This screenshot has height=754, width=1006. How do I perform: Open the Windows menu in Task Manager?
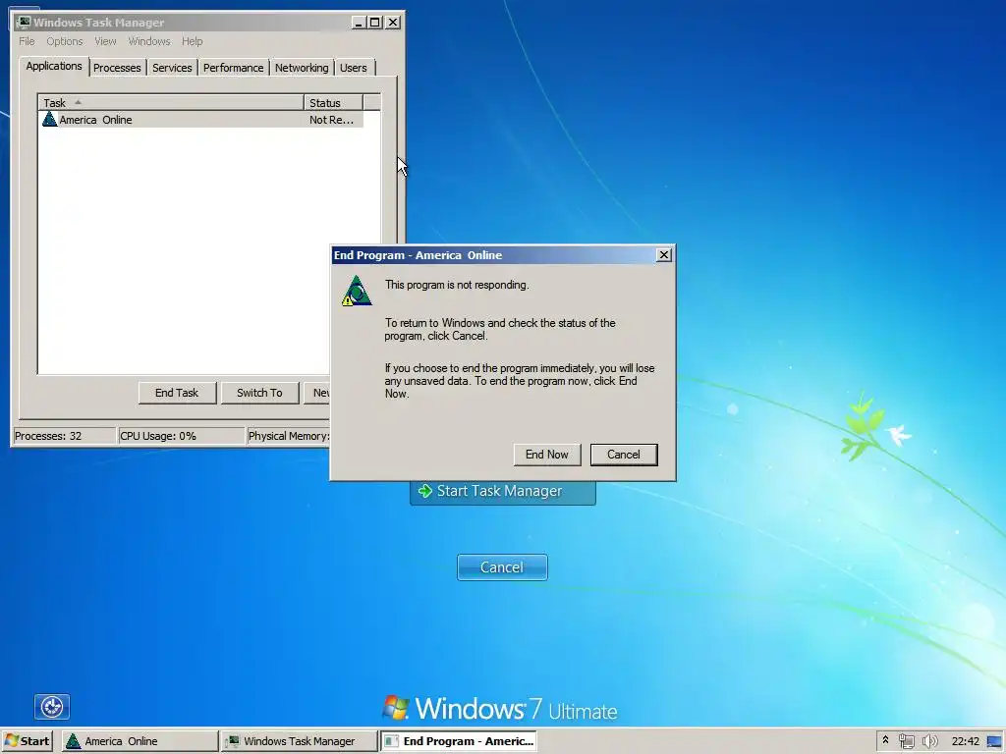(149, 41)
